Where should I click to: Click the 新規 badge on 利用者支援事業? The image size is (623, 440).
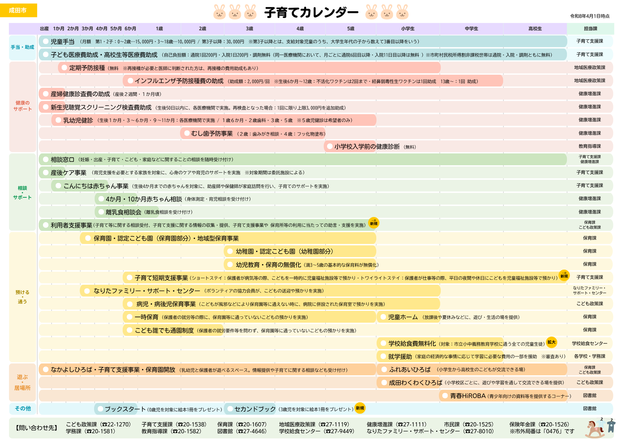coord(373,223)
